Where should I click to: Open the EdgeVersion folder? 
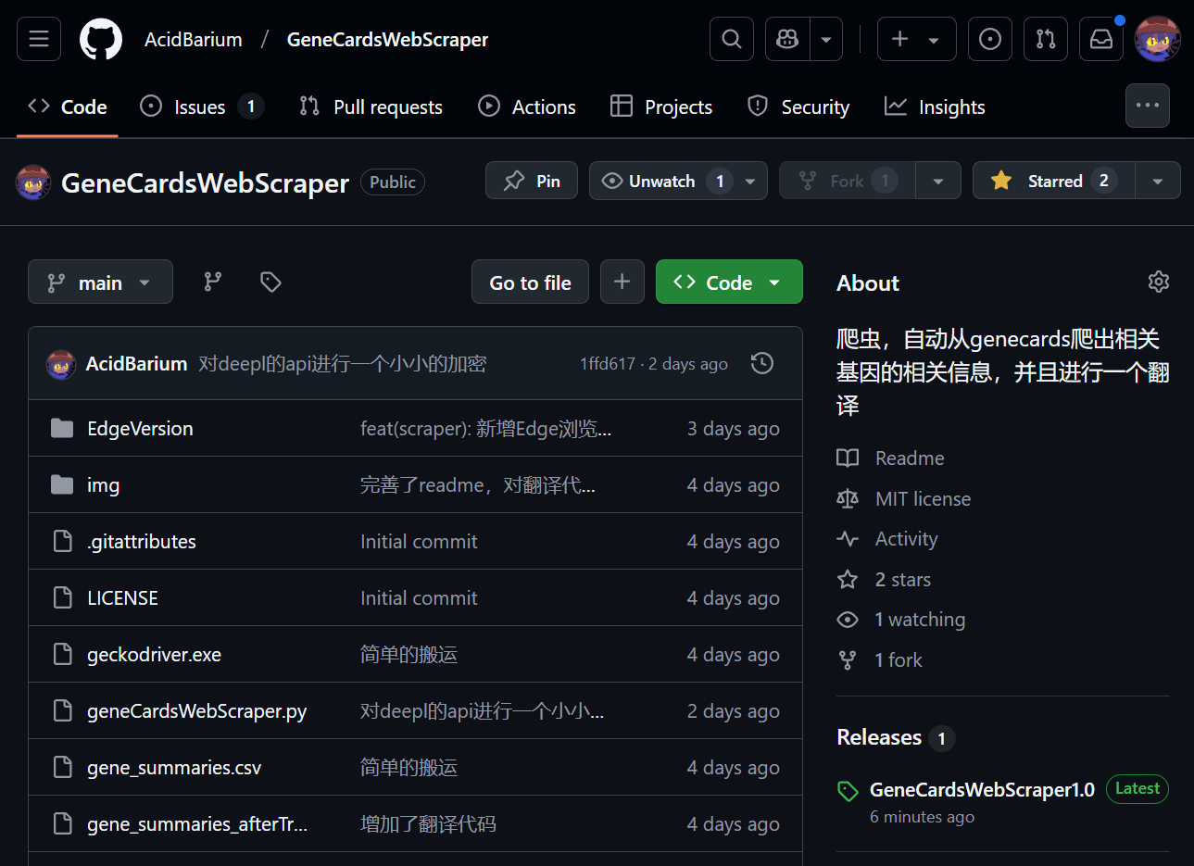click(x=140, y=428)
